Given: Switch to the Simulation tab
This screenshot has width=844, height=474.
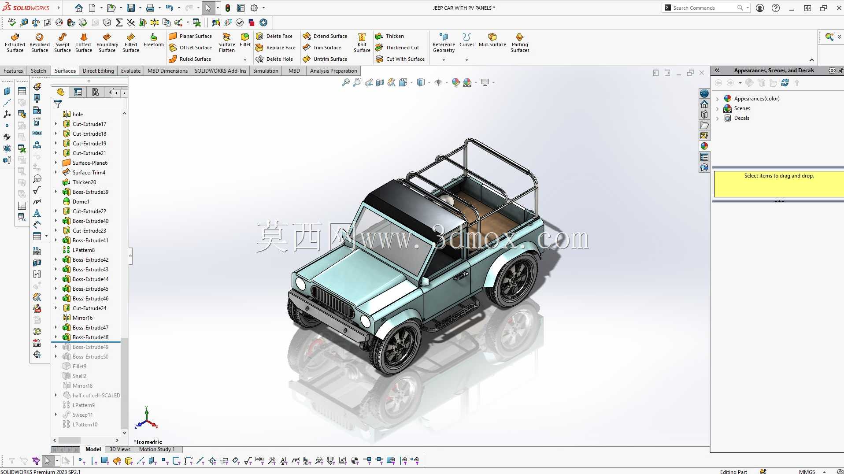Looking at the screenshot, I should click(x=266, y=71).
